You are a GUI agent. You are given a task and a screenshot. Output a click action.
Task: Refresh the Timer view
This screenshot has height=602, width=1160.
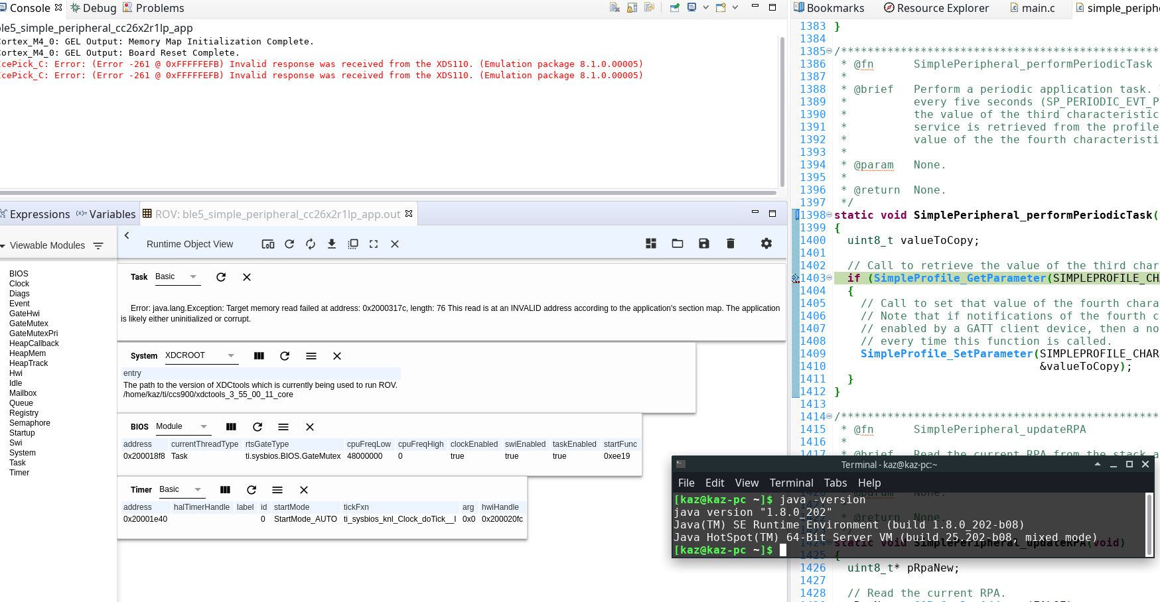click(x=252, y=490)
